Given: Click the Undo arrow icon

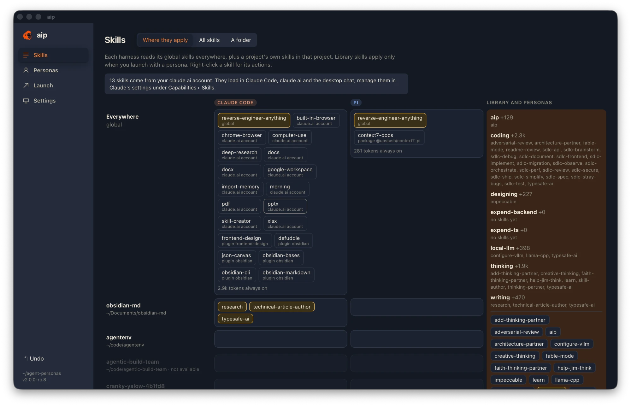Looking at the screenshot, I should (x=26, y=358).
